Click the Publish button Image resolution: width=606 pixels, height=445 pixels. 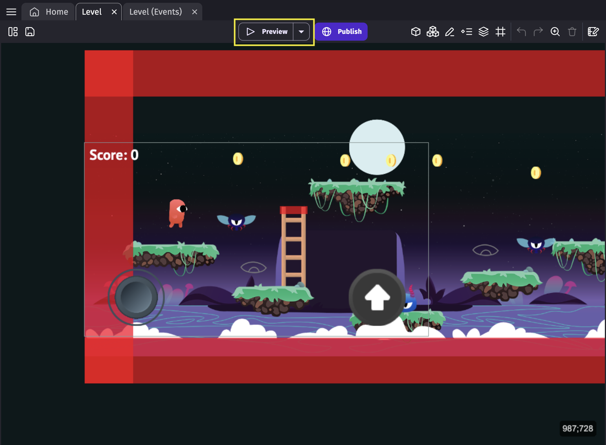point(341,32)
